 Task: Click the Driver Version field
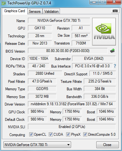pyautogui.click(x=72, y=104)
